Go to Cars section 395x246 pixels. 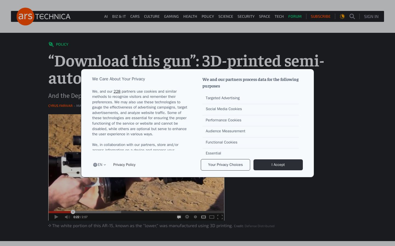coord(135,16)
